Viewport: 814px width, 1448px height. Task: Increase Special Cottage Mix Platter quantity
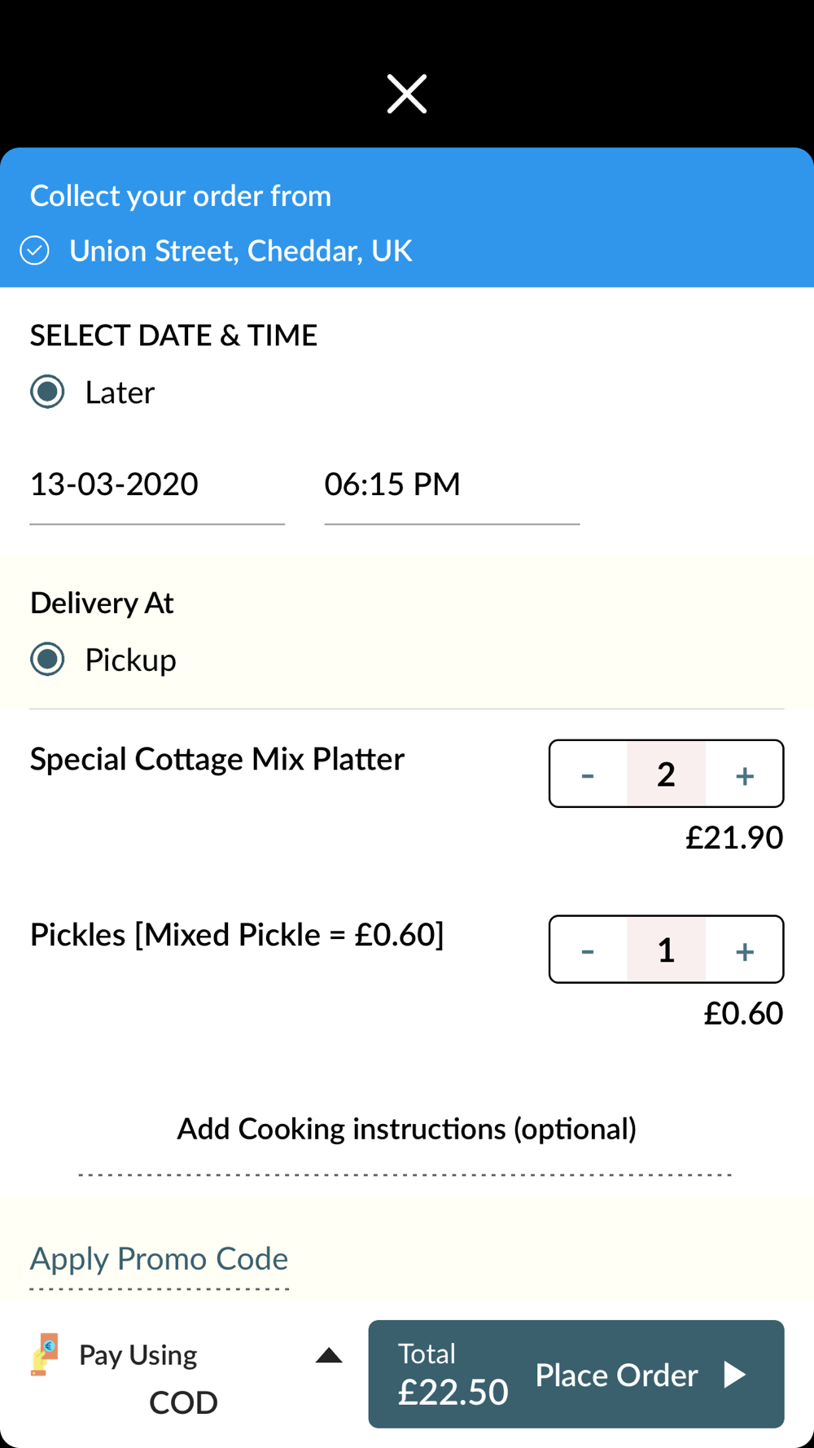pyautogui.click(x=744, y=774)
